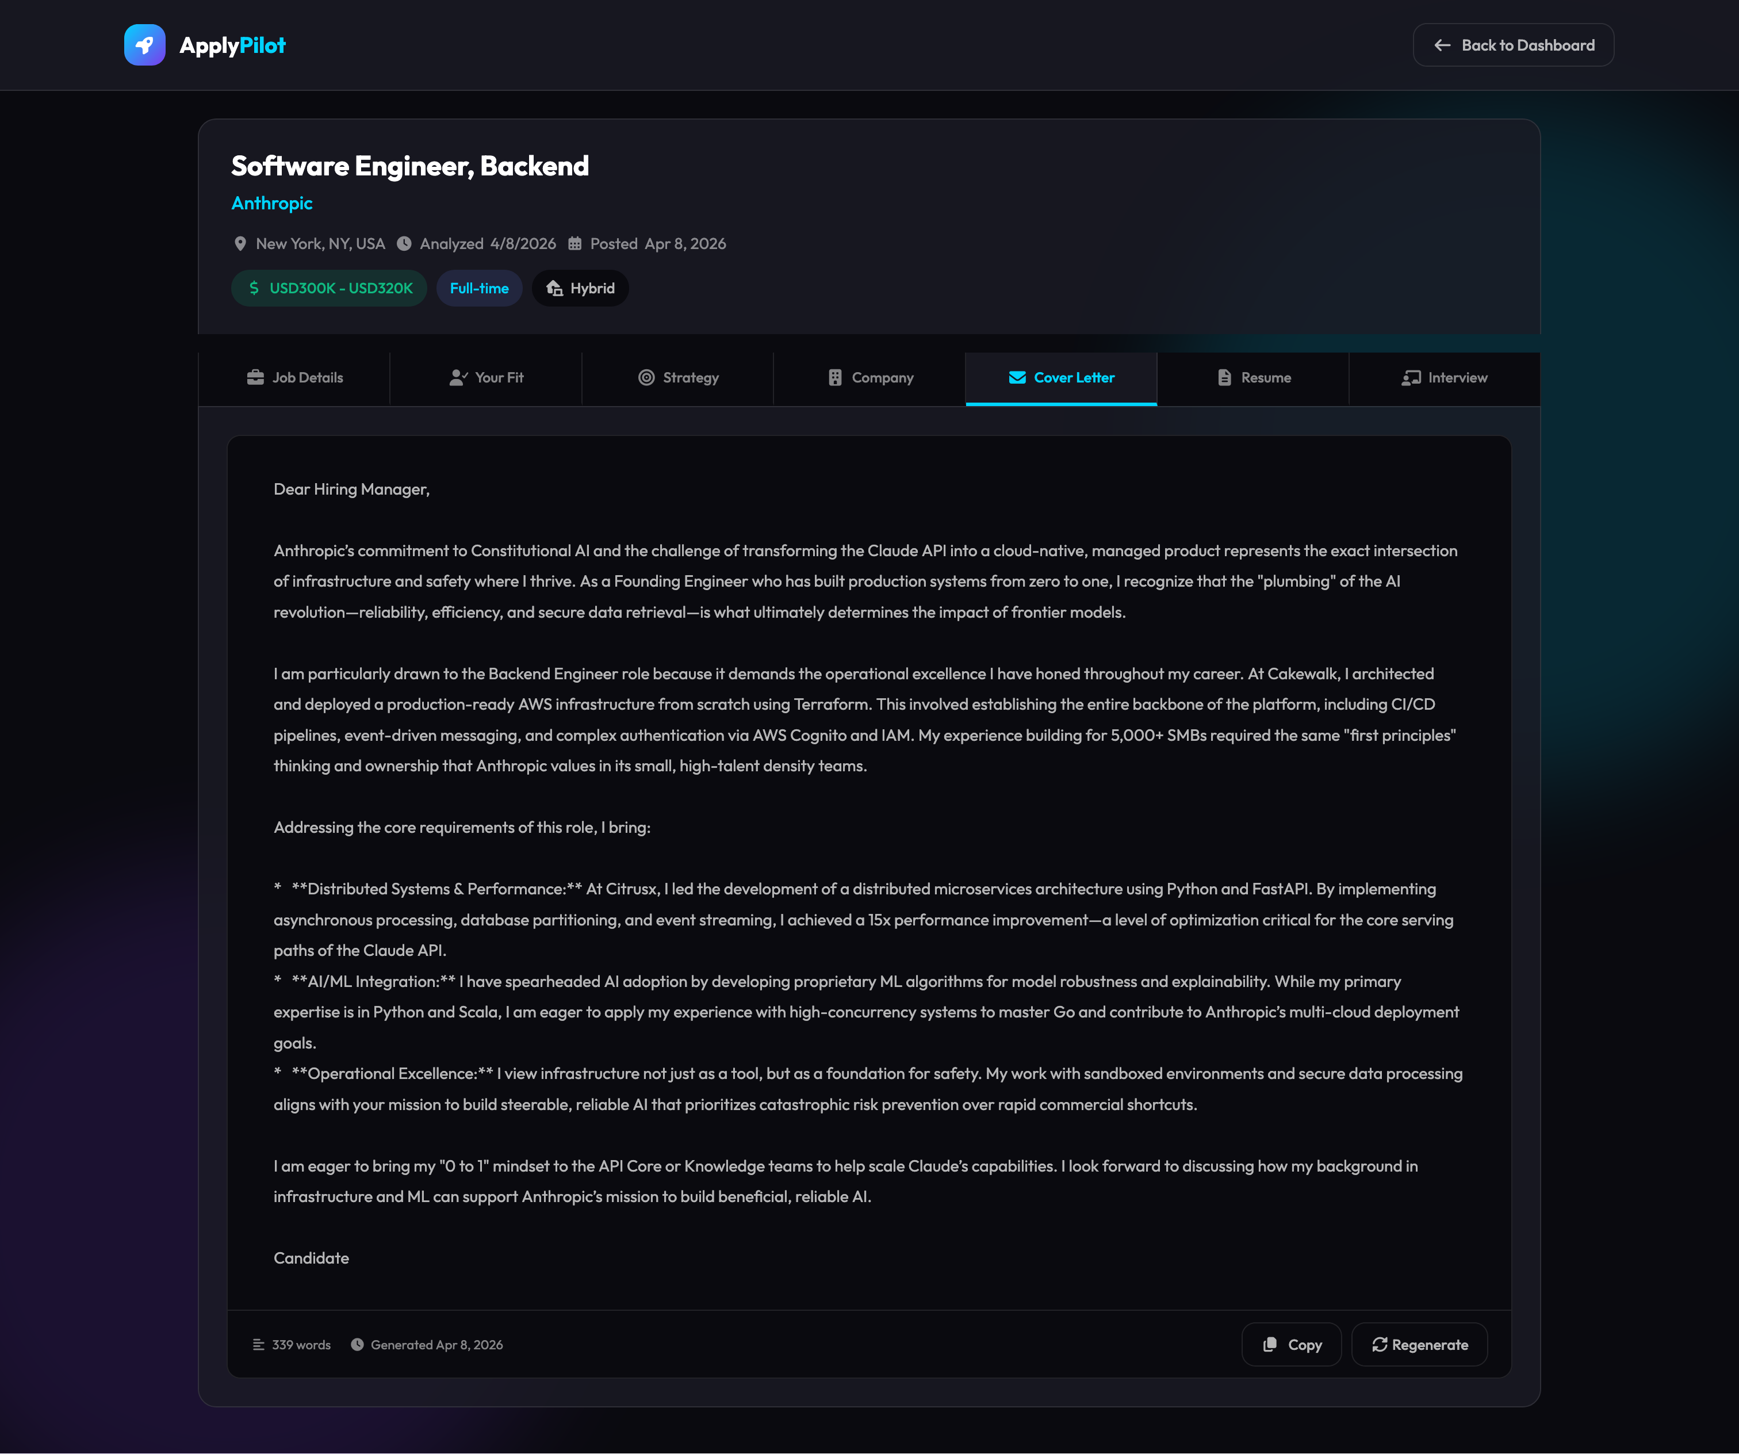The width and height of the screenshot is (1739, 1454).
Task: Click the chat icon on Interview tab
Action: (x=1411, y=377)
